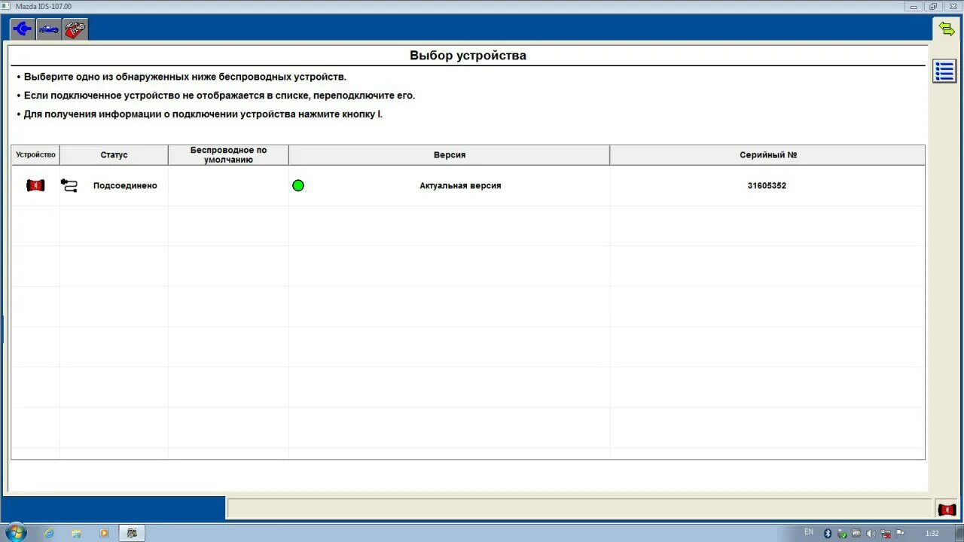
Task: Select the blue back-arrow navigation icon
Action: pos(21,29)
